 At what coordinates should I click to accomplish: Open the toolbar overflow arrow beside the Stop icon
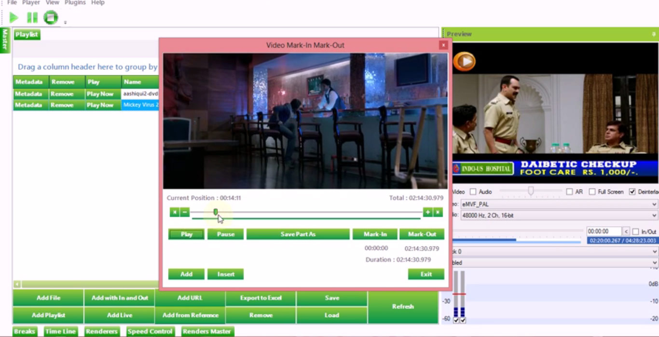65,22
